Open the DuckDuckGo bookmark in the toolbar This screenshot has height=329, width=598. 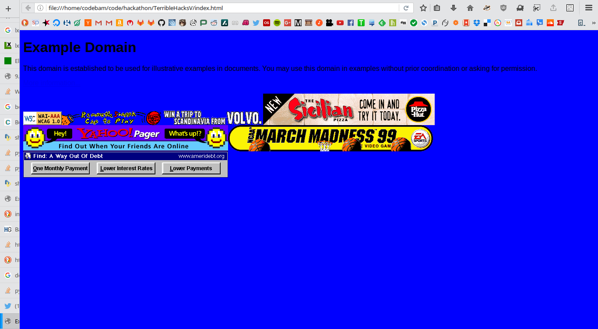(25, 23)
